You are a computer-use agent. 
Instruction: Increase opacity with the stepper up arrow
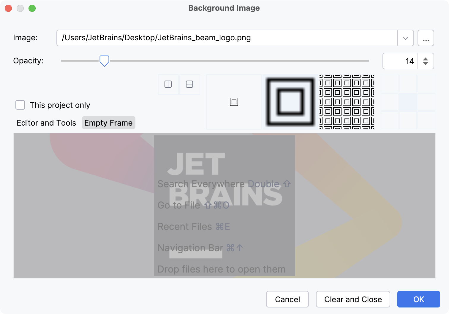pyautogui.click(x=426, y=58)
